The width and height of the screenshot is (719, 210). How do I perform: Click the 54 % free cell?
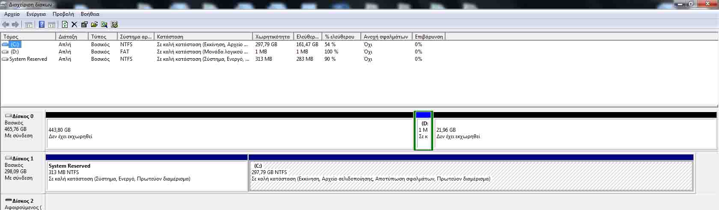pos(330,44)
